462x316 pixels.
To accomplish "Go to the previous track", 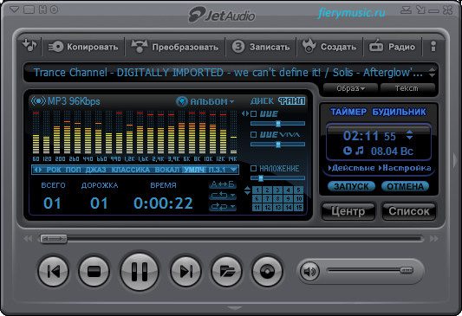I will [54, 271].
